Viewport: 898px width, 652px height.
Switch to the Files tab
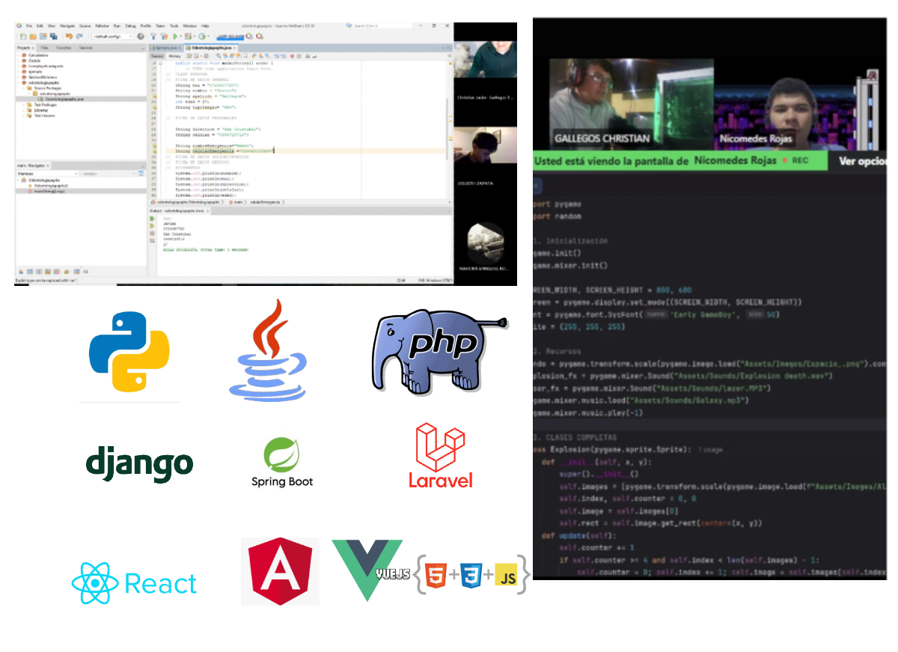[45, 48]
